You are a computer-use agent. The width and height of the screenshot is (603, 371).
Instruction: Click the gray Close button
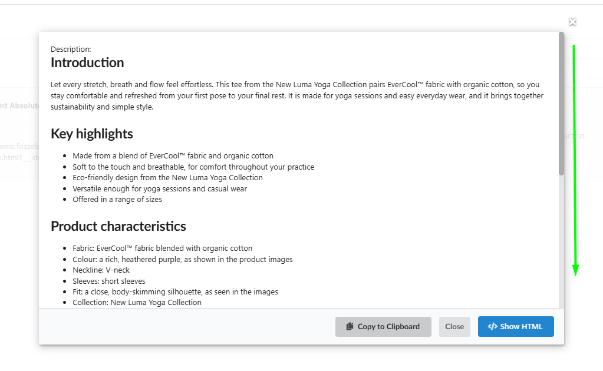454,326
